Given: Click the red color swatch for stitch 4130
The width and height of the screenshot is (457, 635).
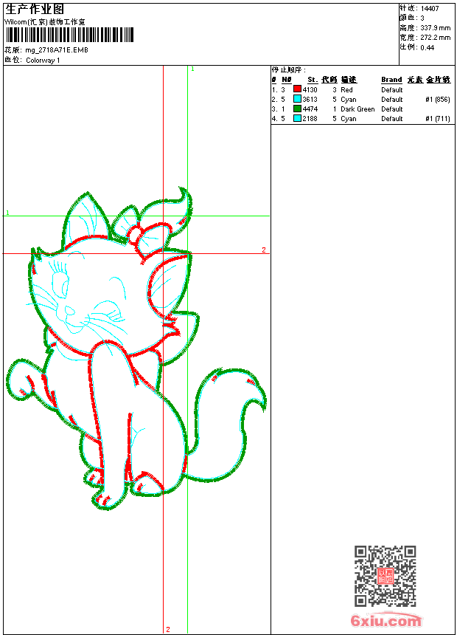Looking at the screenshot, I should pyautogui.click(x=297, y=89).
